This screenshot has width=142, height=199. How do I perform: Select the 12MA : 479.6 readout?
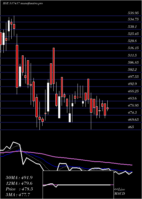click(x=19, y=183)
